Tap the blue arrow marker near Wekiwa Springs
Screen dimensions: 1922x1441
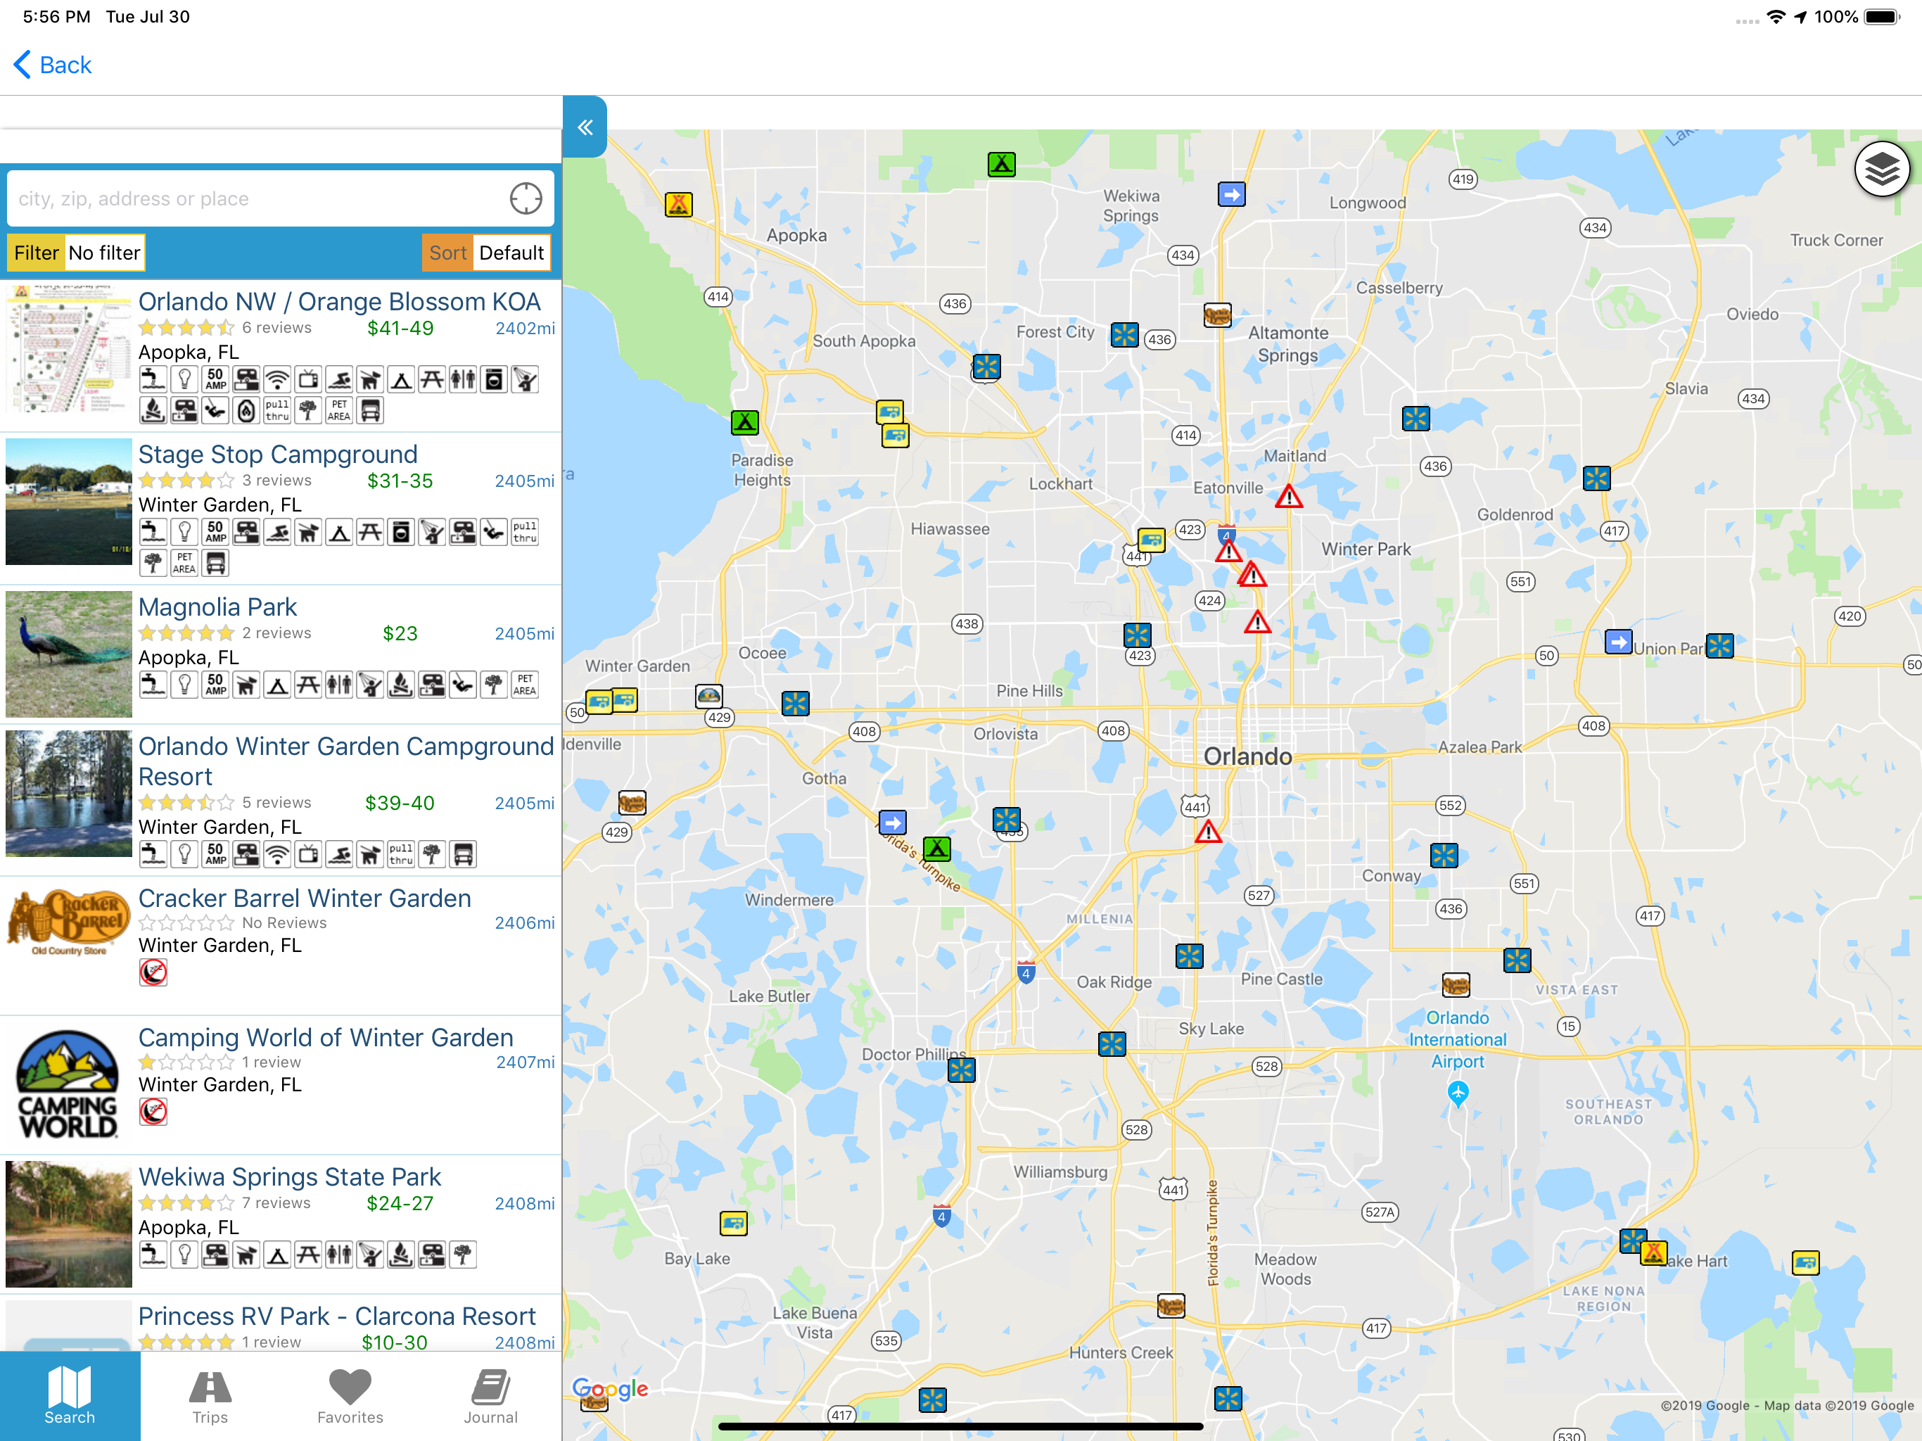click(1231, 193)
